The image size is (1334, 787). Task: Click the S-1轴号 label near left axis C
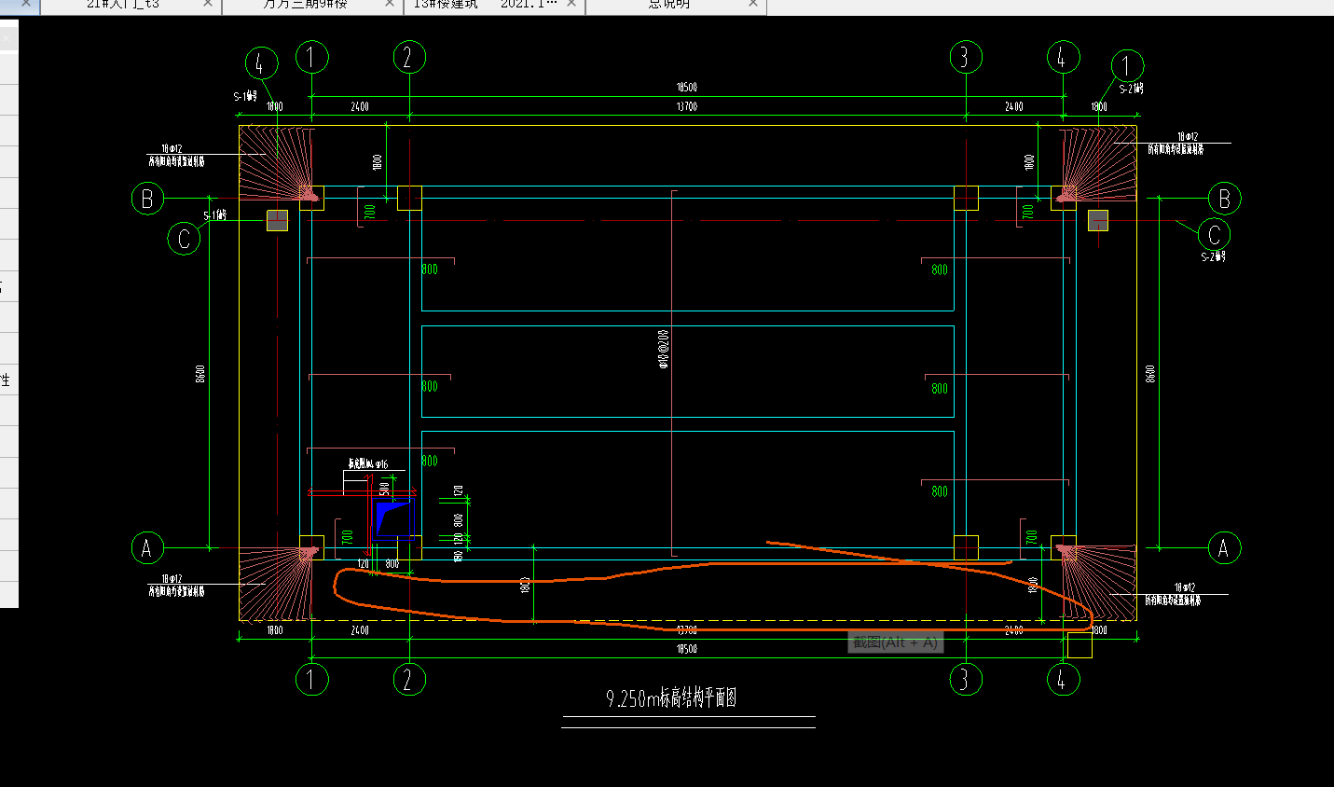pyautogui.click(x=215, y=215)
